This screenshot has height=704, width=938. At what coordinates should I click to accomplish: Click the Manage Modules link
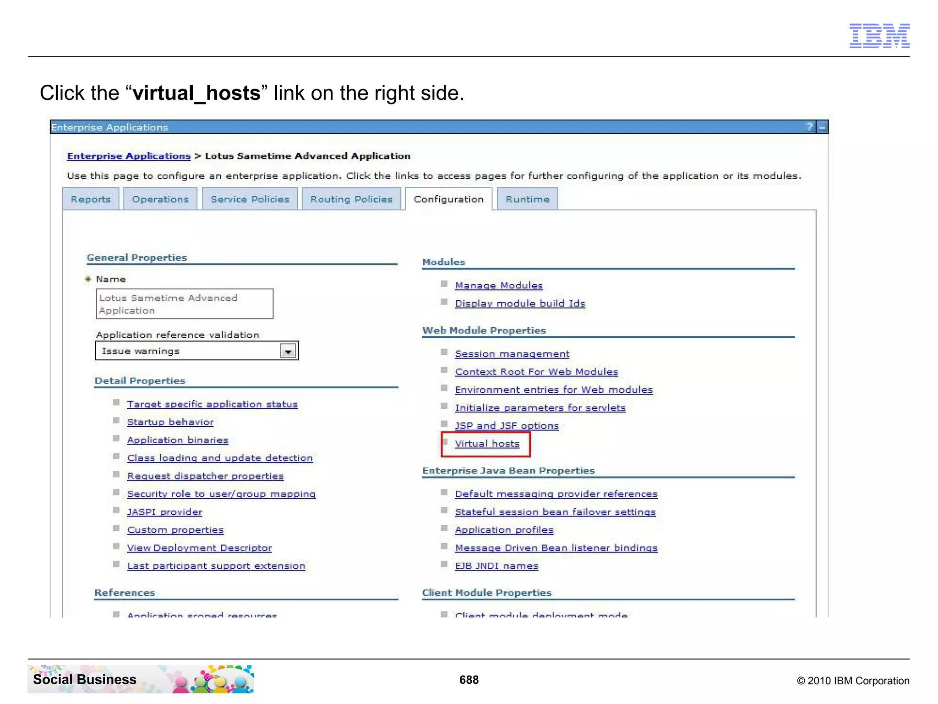(x=499, y=286)
